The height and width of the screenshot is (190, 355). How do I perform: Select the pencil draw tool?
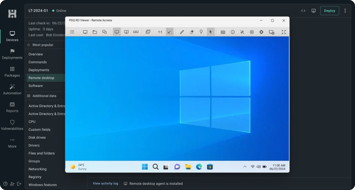click(x=182, y=32)
